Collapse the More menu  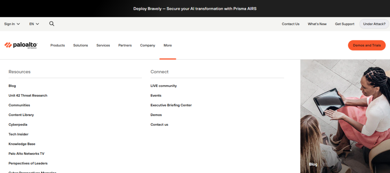pyautogui.click(x=168, y=45)
